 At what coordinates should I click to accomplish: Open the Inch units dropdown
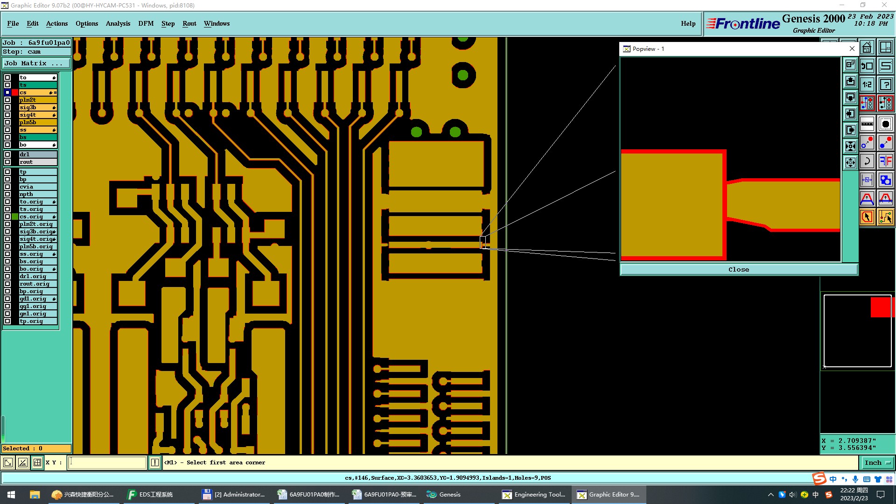pyautogui.click(x=877, y=462)
